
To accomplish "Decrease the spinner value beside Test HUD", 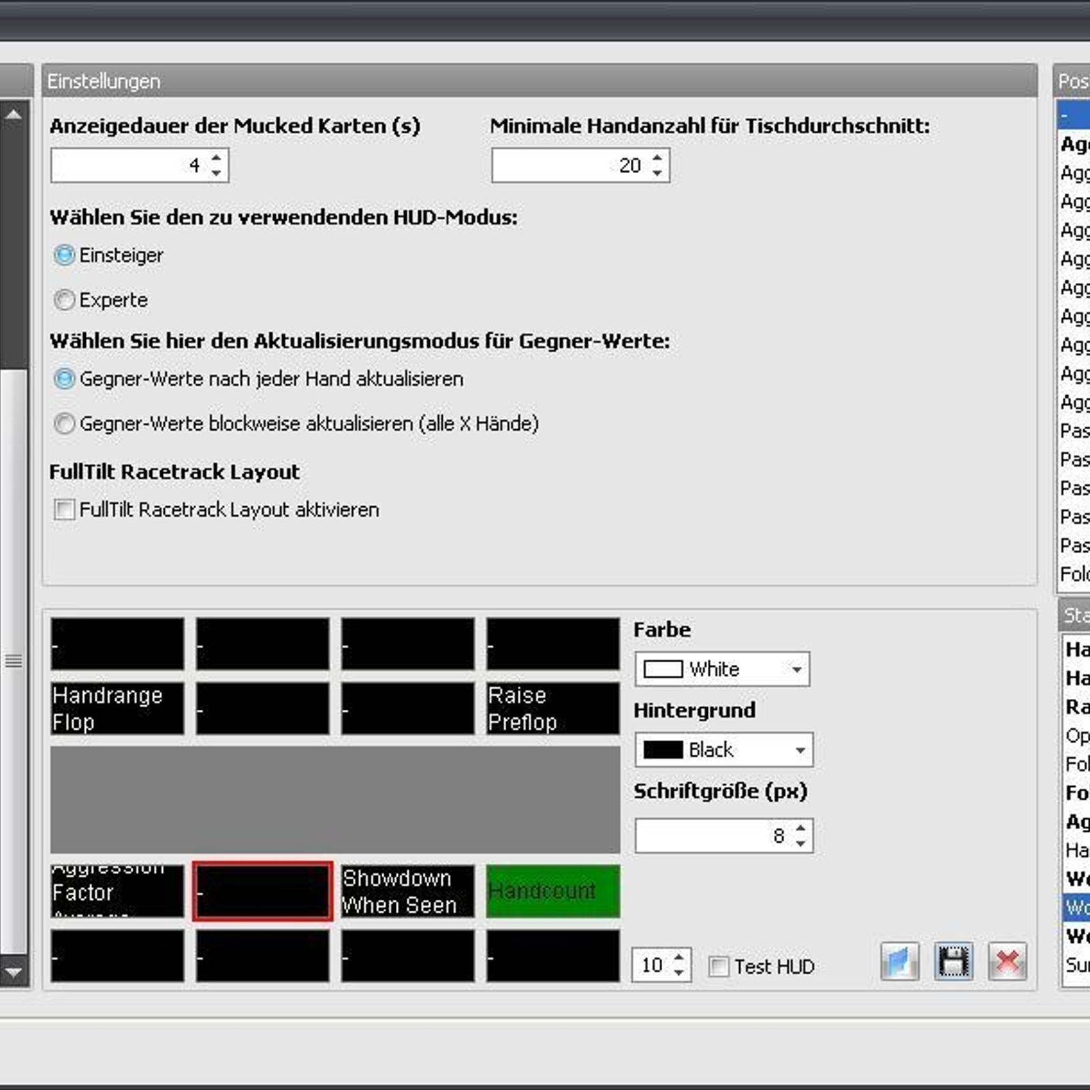I will (x=679, y=973).
